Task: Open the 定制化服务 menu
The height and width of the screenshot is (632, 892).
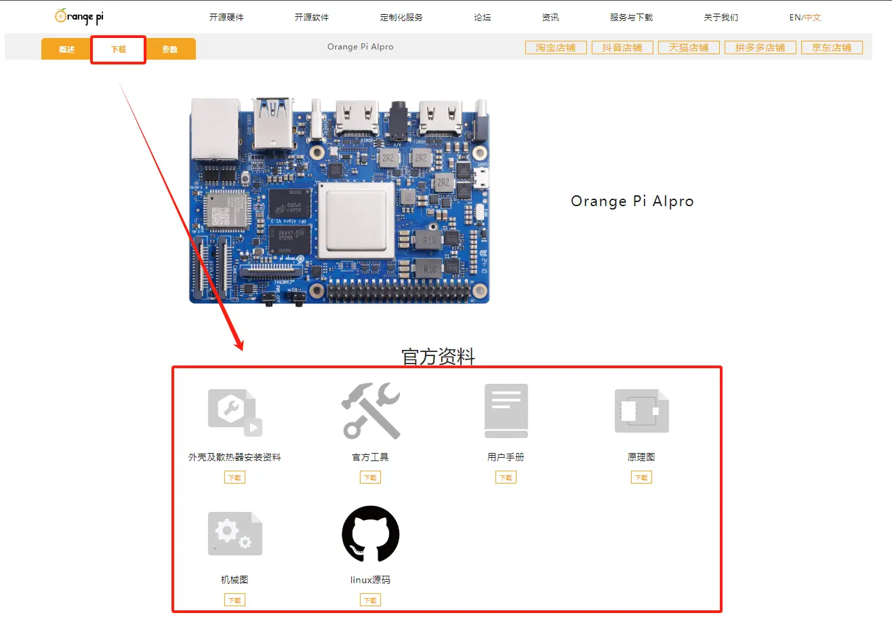Action: click(x=401, y=18)
